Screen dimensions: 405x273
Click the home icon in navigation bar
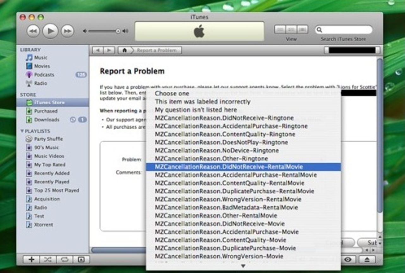(x=125, y=50)
